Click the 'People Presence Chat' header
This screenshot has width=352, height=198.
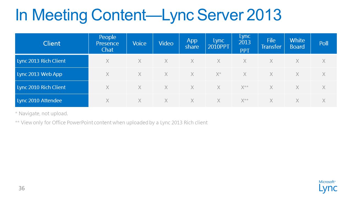107,43
